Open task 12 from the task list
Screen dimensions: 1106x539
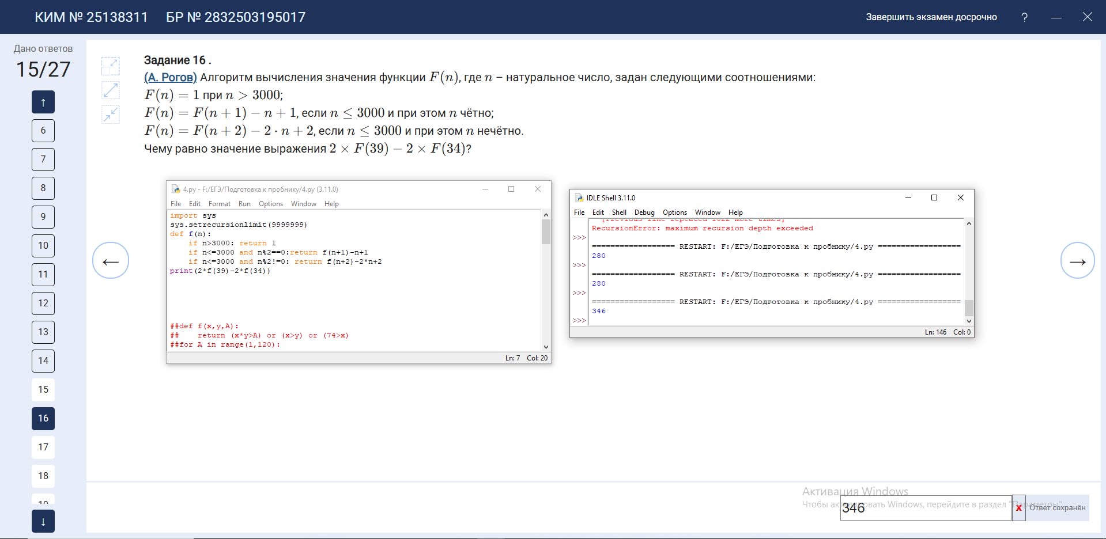click(x=43, y=303)
